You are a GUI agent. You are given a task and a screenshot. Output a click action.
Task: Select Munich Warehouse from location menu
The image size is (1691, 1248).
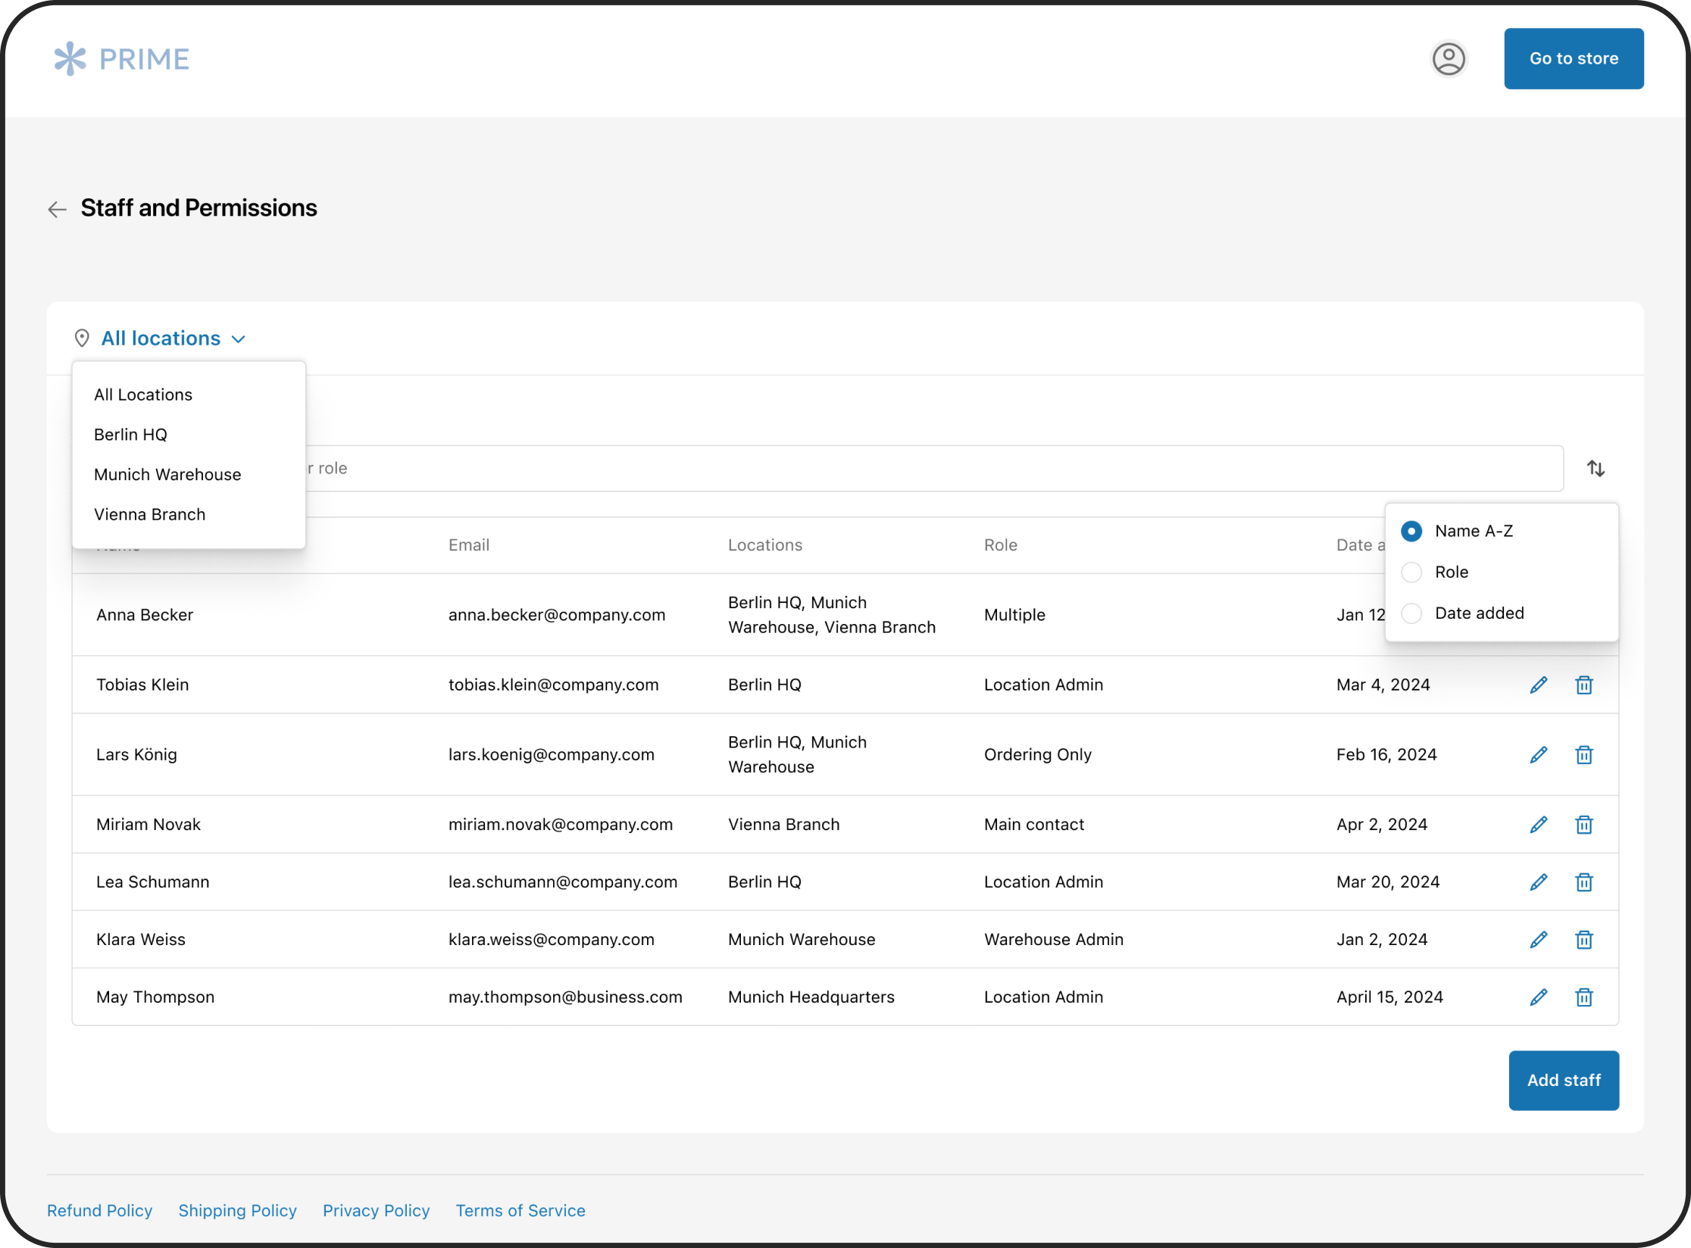pyautogui.click(x=167, y=474)
